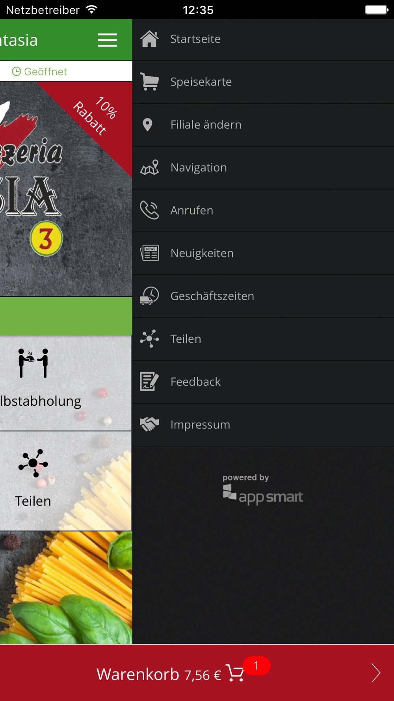Tap the pizzeria banner with 10% Rabatt
The image size is (394, 701).
pyautogui.click(x=66, y=189)
